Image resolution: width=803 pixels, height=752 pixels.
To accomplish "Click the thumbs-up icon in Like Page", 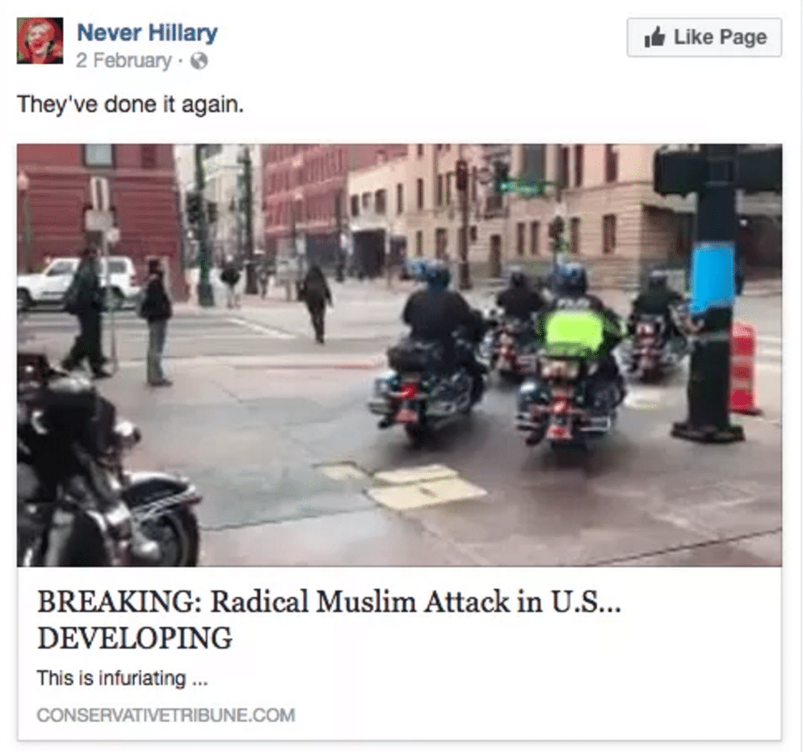I will (654, 36).
